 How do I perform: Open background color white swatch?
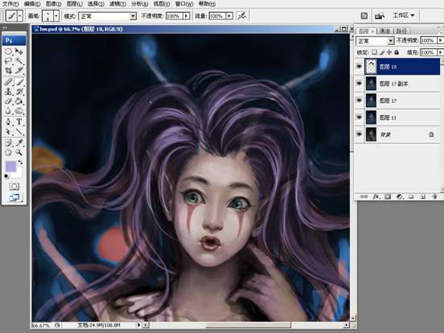(x=18, y=174)
